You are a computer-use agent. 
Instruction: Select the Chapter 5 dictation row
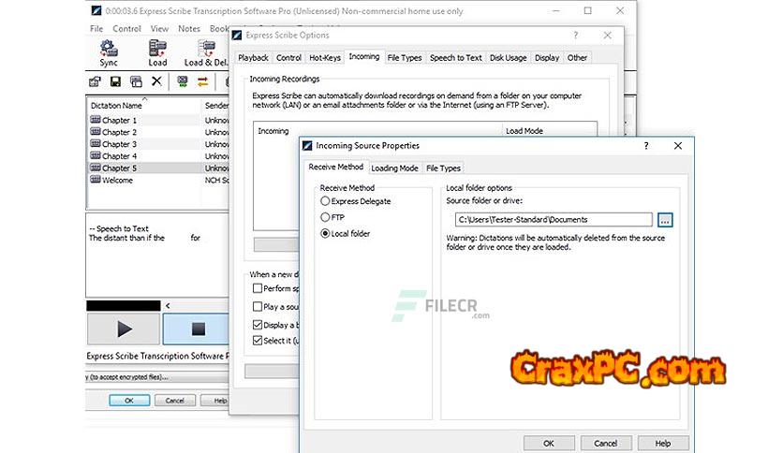(x=157, y=168)
